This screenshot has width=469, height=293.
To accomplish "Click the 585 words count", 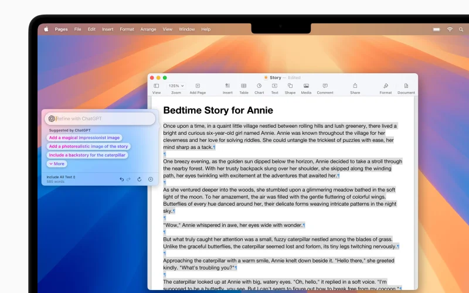I will click(x=56, y=182).
